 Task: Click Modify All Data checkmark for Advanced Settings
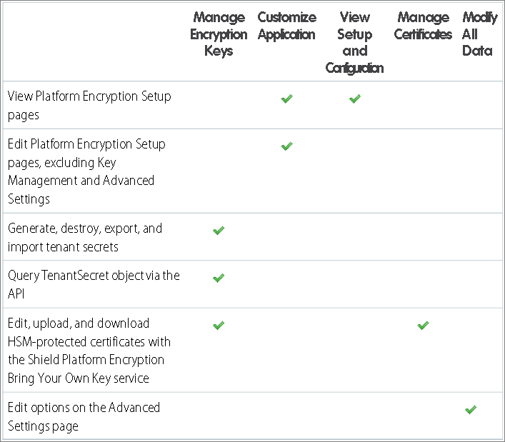(x=470, y=410)
